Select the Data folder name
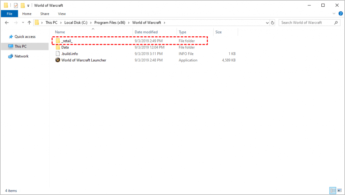This screenshot has width=345, height=195. click(x=65, y=47)
